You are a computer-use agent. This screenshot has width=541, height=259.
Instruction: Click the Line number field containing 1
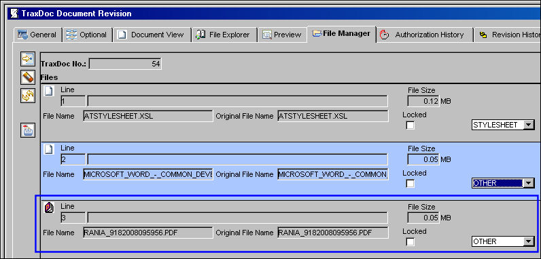click(73, 101)
